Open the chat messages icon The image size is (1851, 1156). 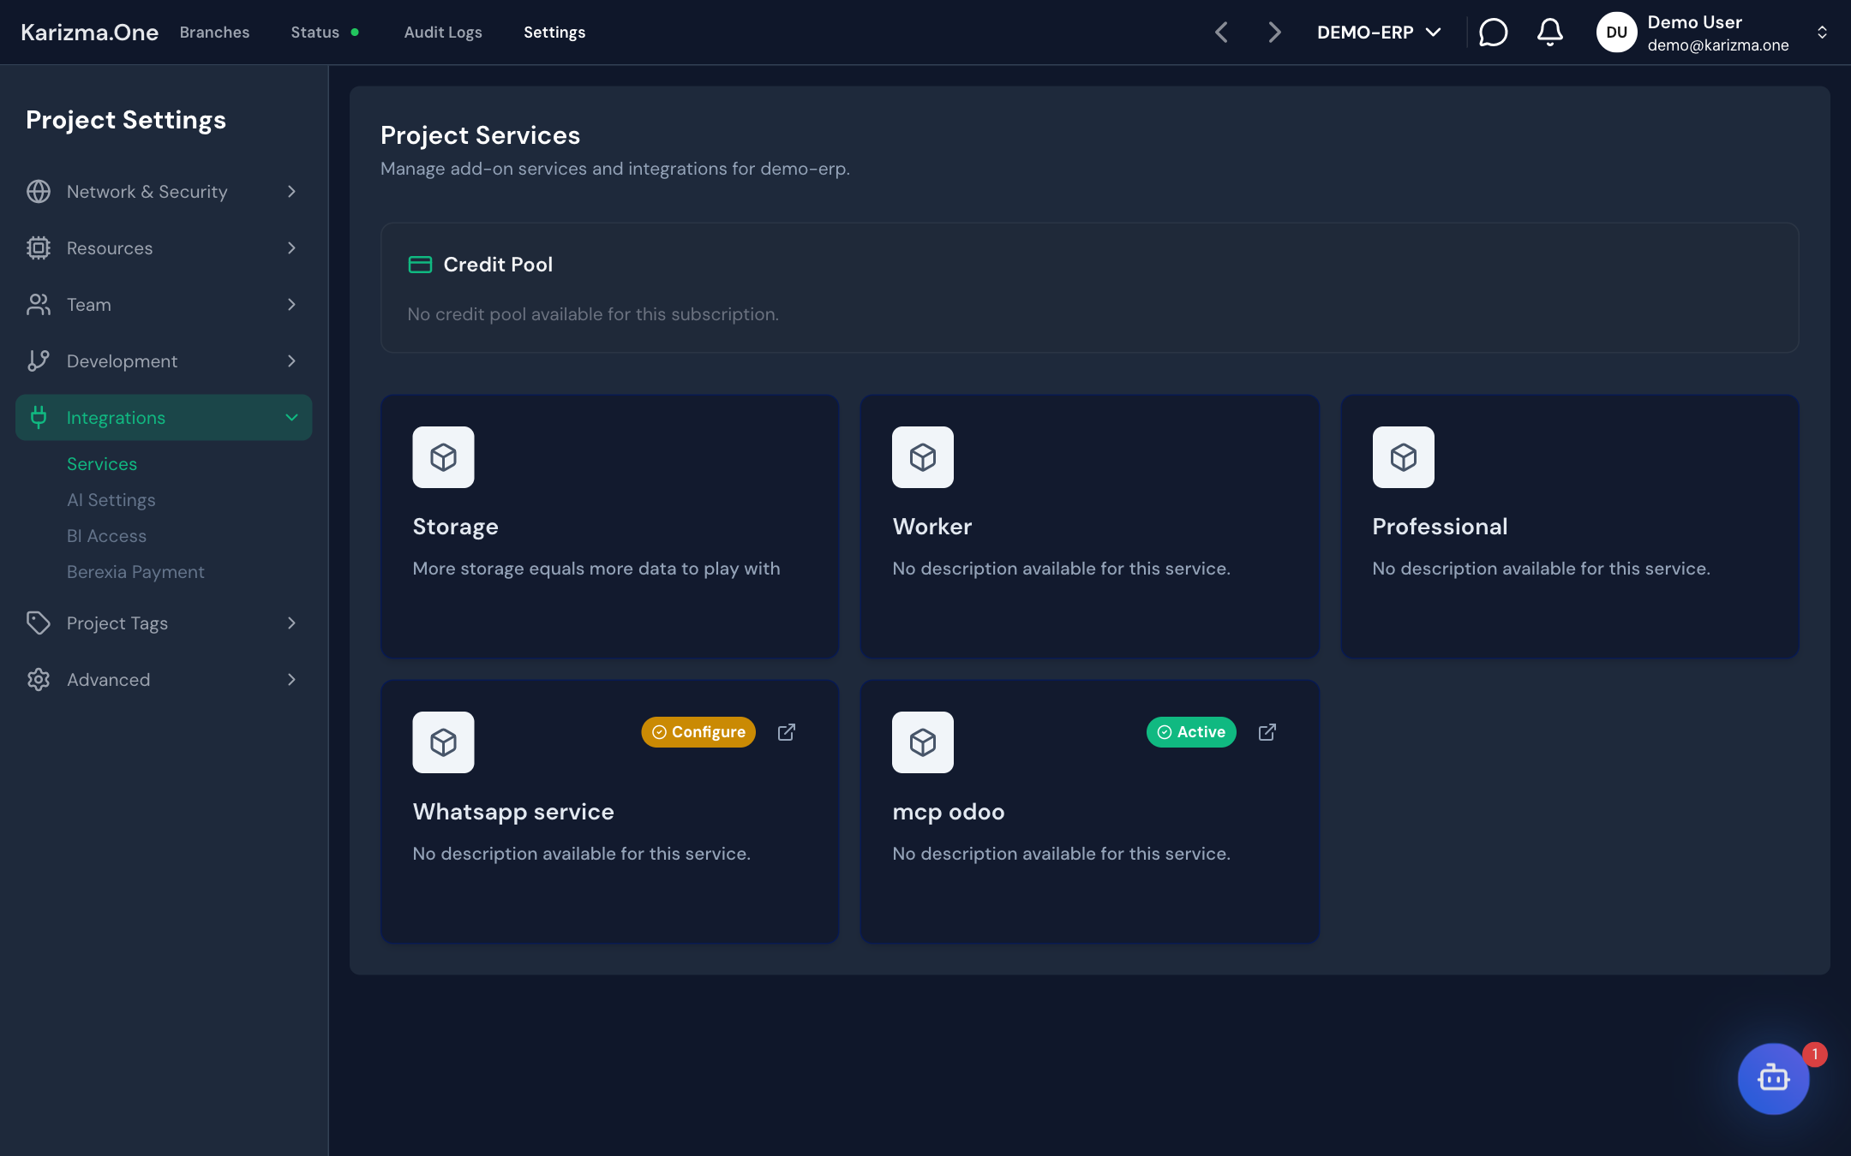pyautogui.click(x=1493, y=33)
